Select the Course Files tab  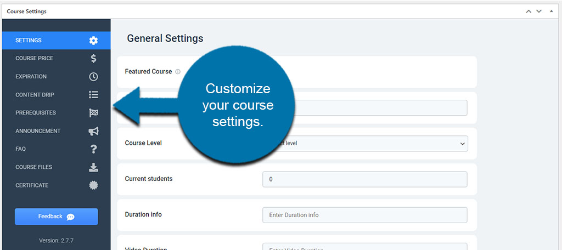(57, 167)
